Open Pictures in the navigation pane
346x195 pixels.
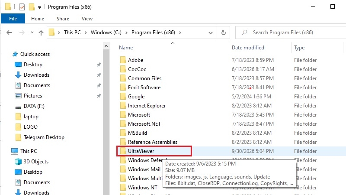33,96
